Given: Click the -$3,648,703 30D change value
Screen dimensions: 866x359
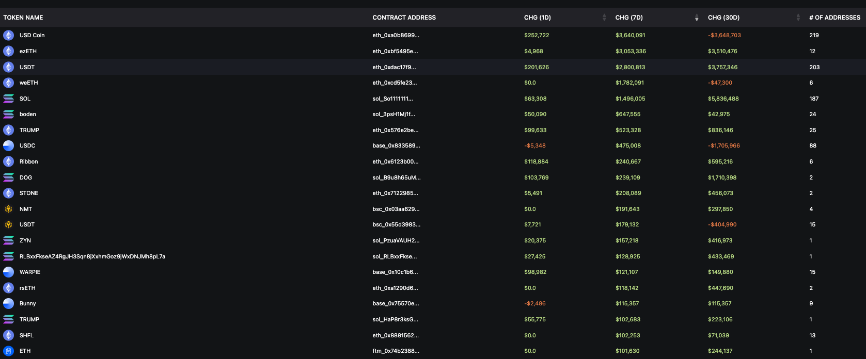Looking at the screenshot, I should tap(725, 35).
